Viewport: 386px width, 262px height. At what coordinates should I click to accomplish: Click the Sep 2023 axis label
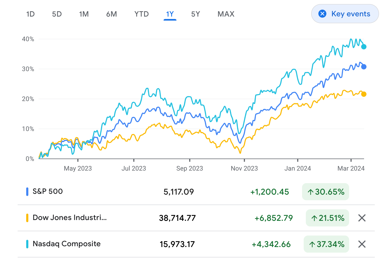click(x=190, y=168)
